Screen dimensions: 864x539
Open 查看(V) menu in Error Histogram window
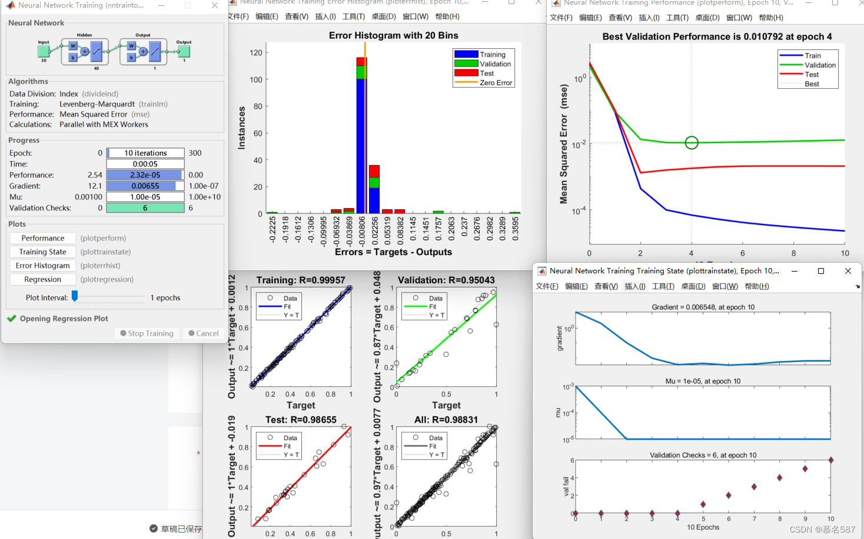tap(297, 16)
